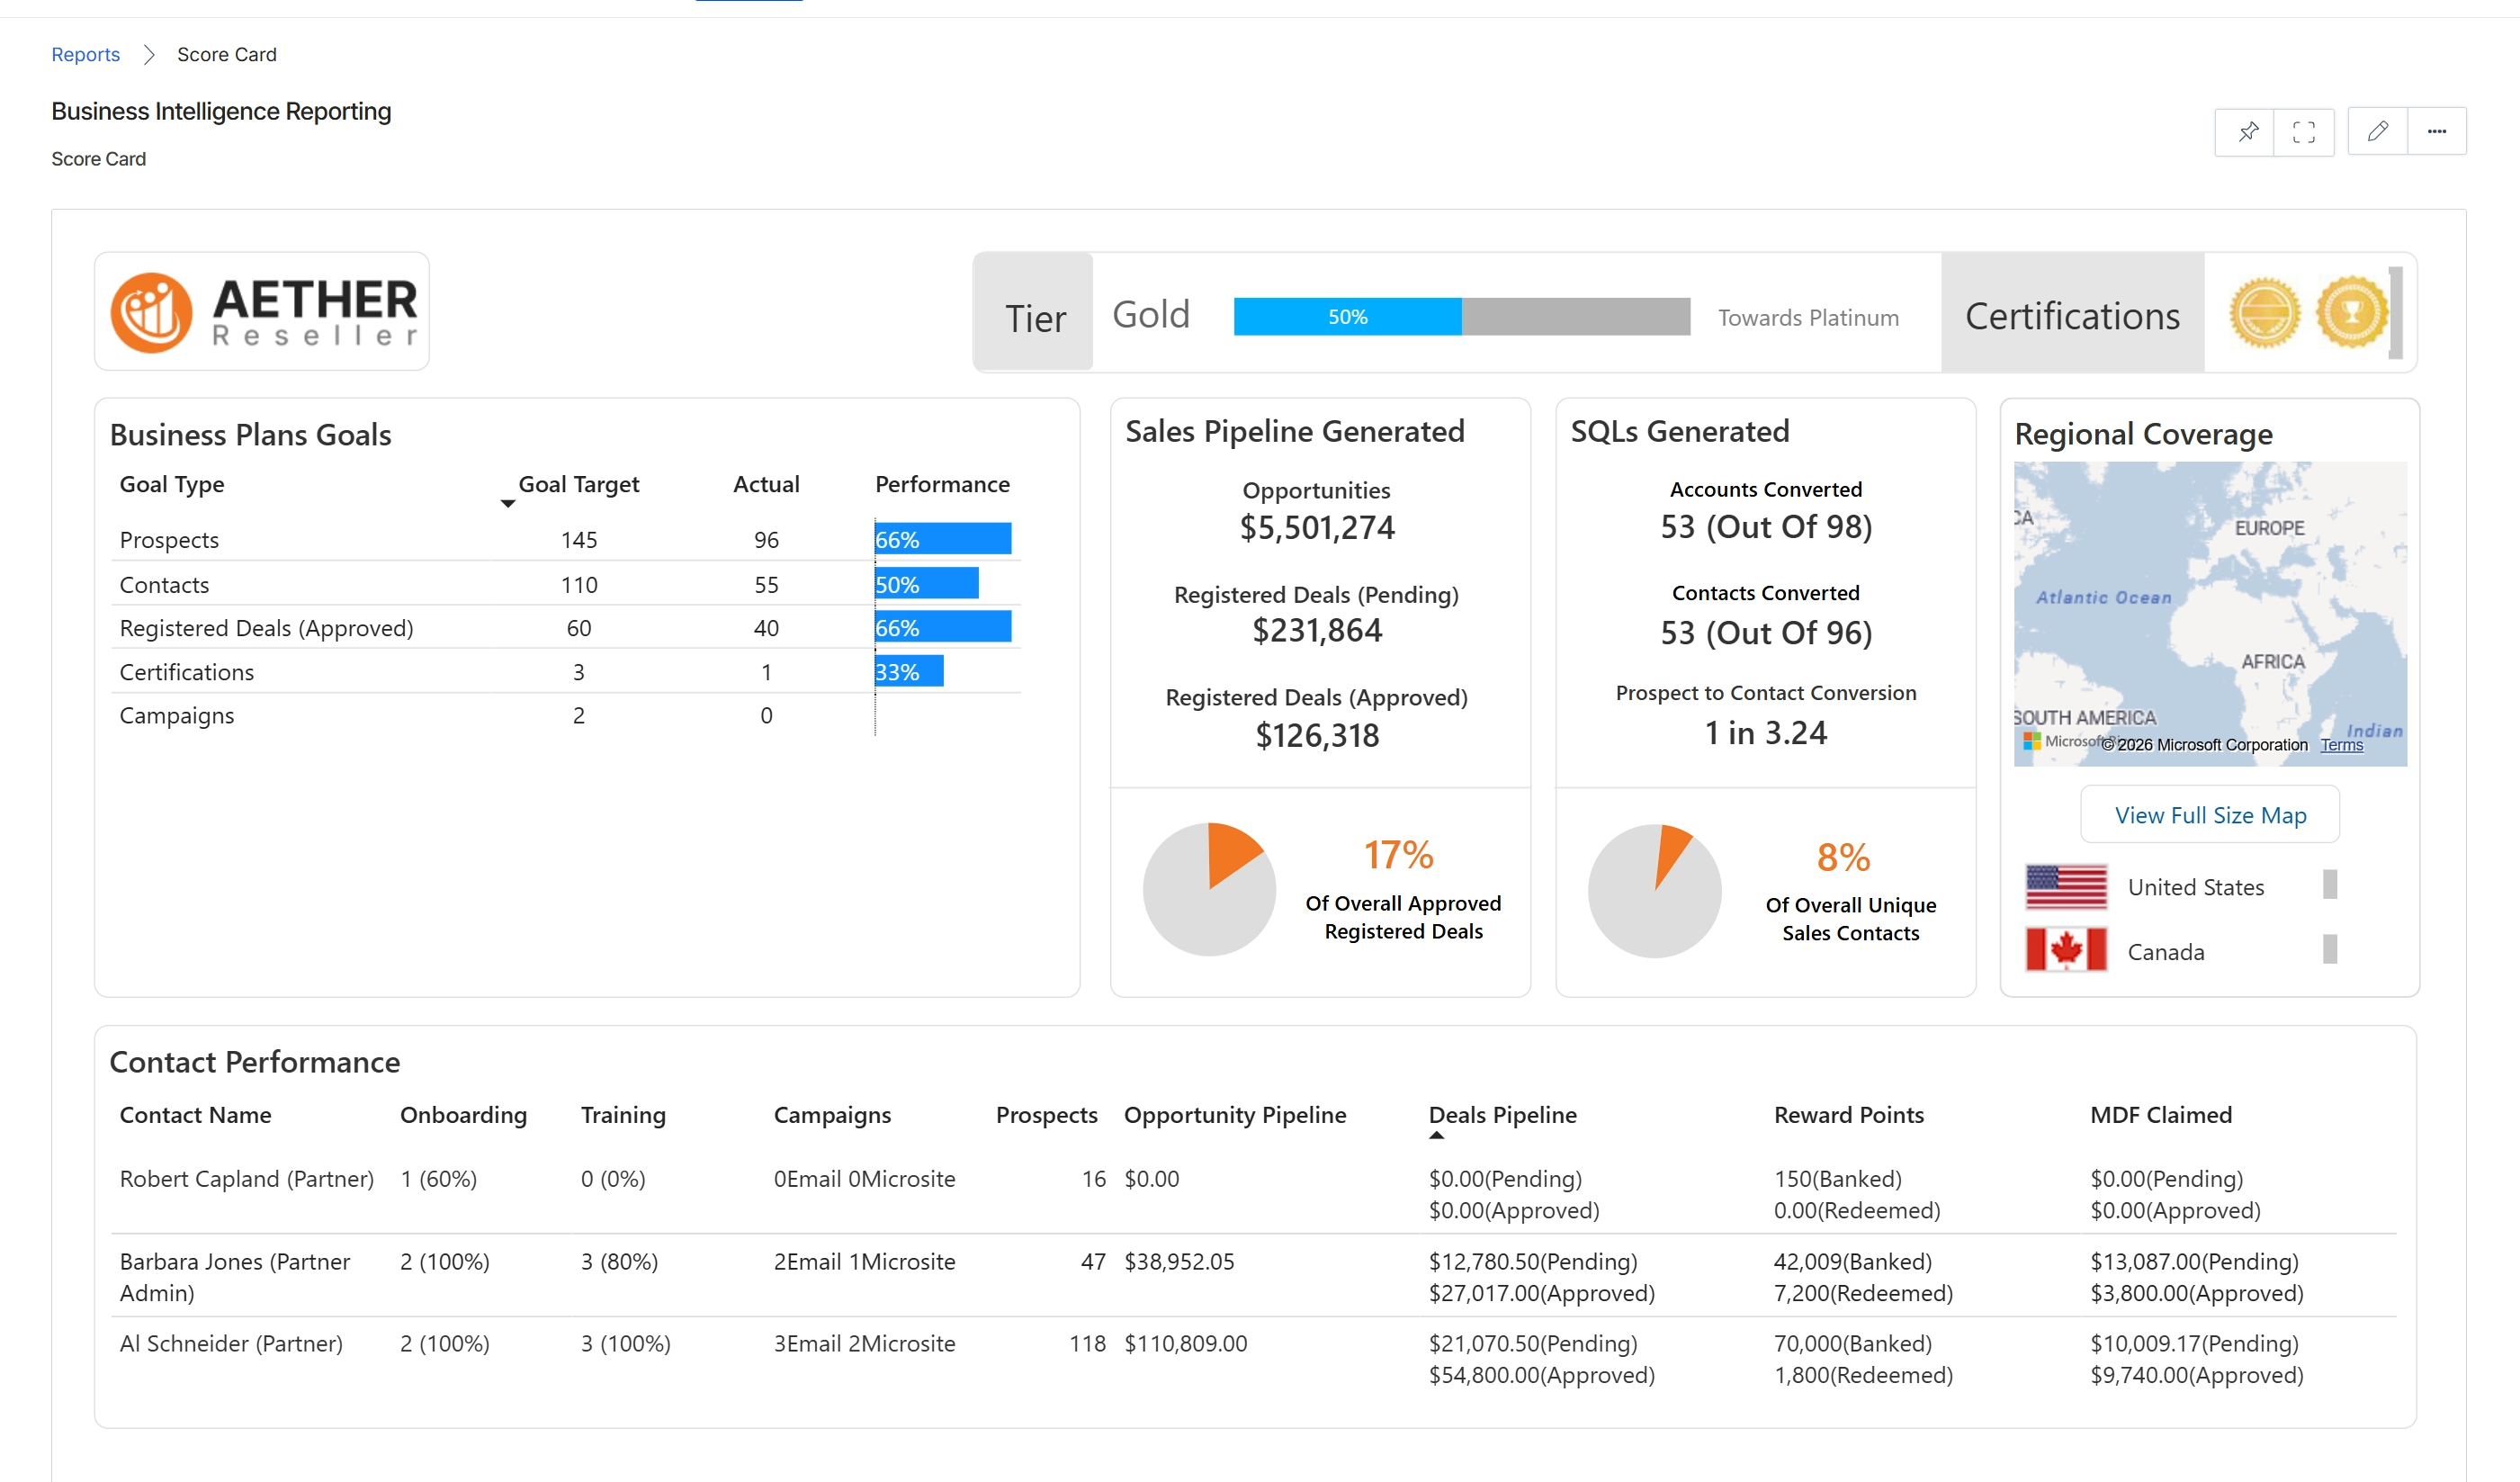Click the 17% approved deals pie chart
This screenshot has width=2520, height=1482.
[1210, 889]
